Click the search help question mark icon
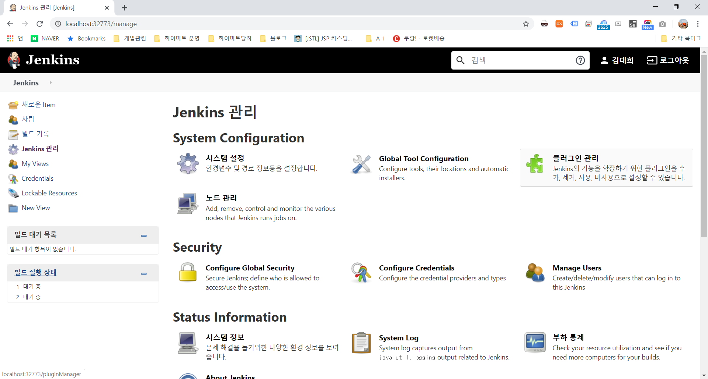 pyautogui.click(x=580, y=60)
